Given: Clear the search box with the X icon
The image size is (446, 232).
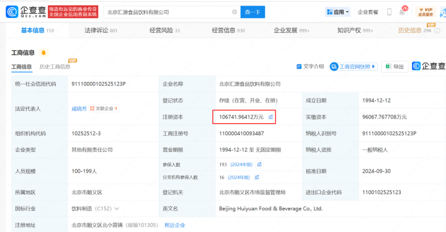Looking at the screenshot, I should tap(234, 12).
